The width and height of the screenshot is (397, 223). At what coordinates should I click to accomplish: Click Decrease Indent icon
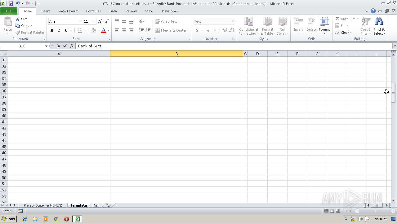point(141,30)
